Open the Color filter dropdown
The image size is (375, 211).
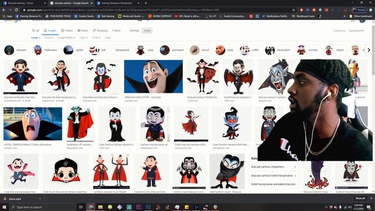click(x=49, y=38)
